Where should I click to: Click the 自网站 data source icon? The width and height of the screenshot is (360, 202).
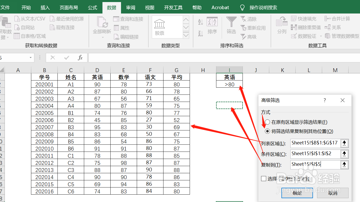coord(17,28)
